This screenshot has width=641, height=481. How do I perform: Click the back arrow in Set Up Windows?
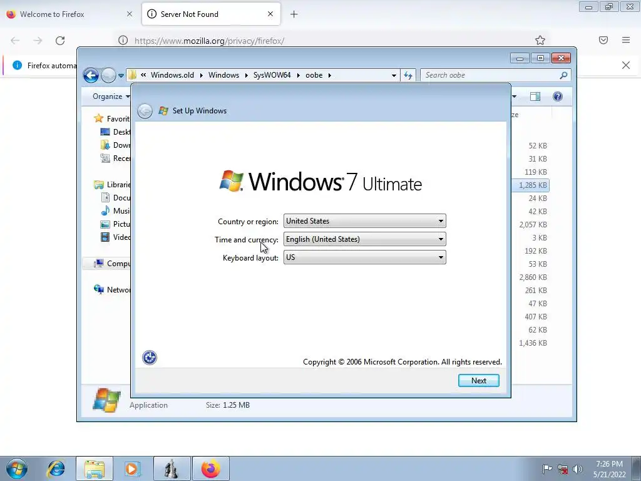[x=145, y=111]
